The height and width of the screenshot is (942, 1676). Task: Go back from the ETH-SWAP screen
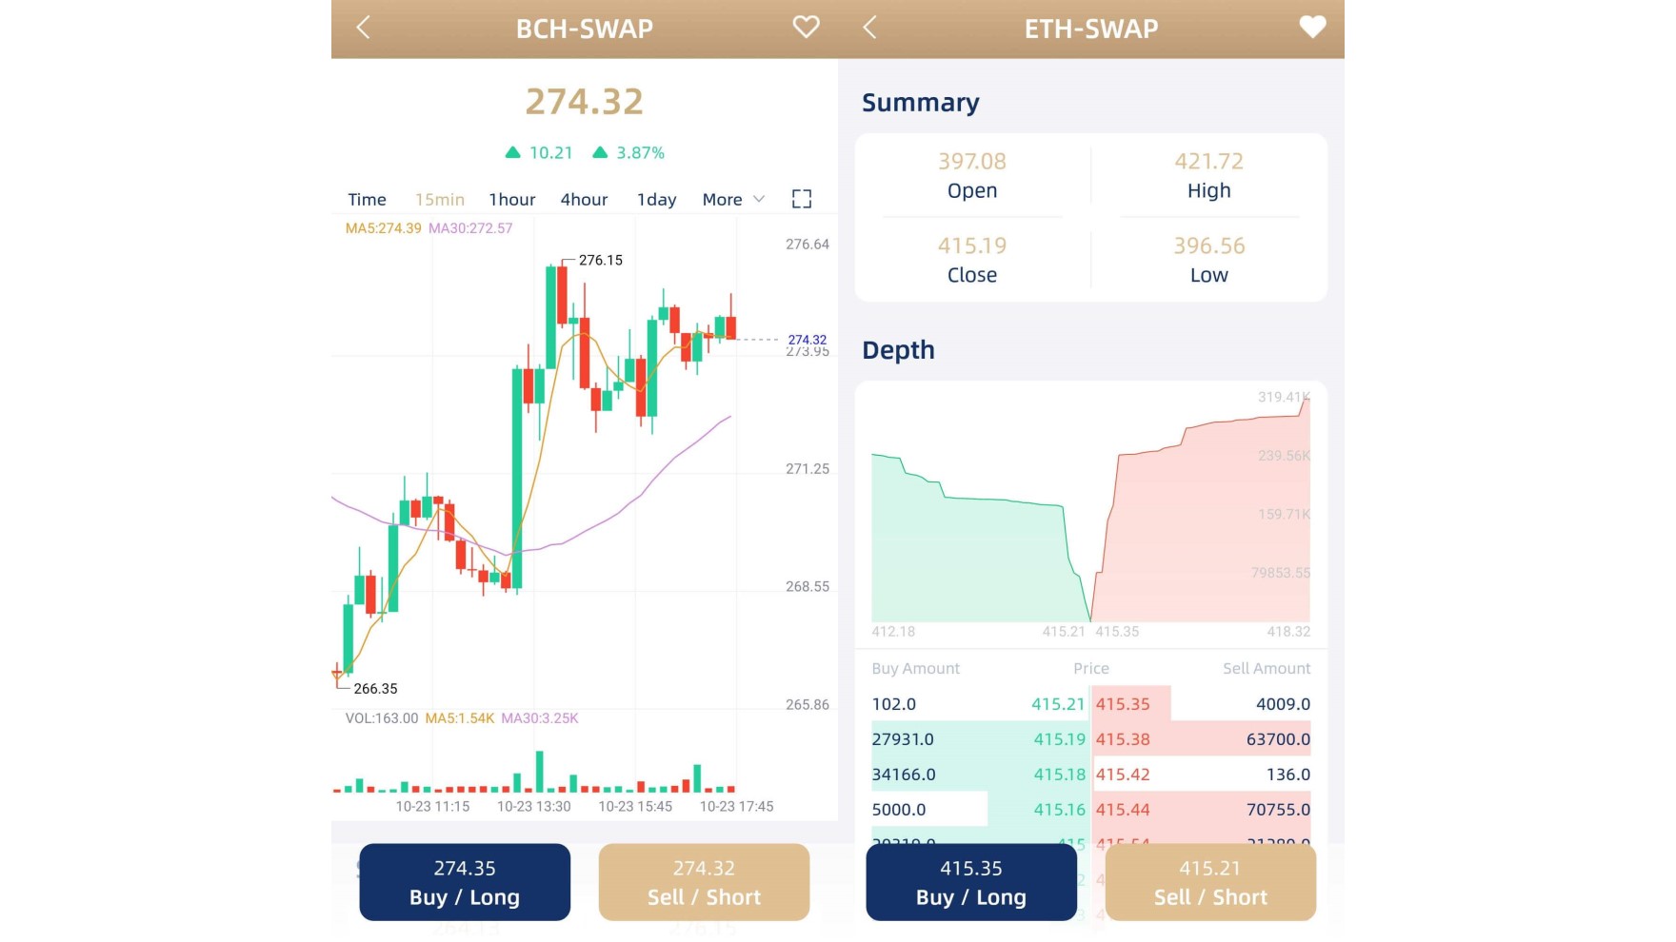[x=869, y=28]
